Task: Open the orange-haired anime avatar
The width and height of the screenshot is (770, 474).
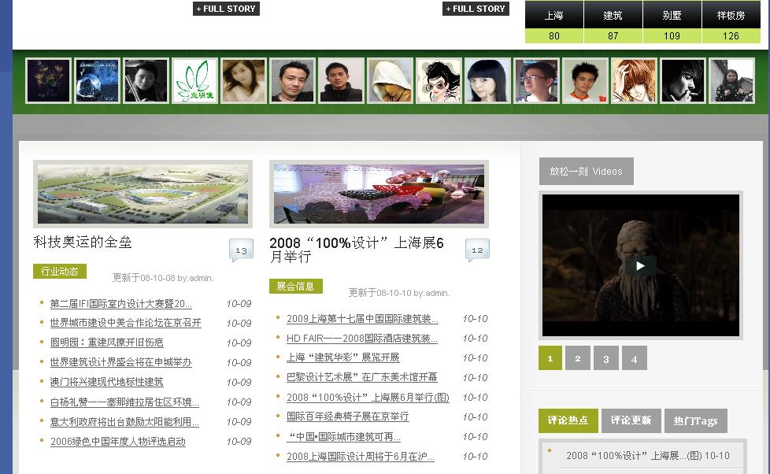Action: [x=634, y=80]
